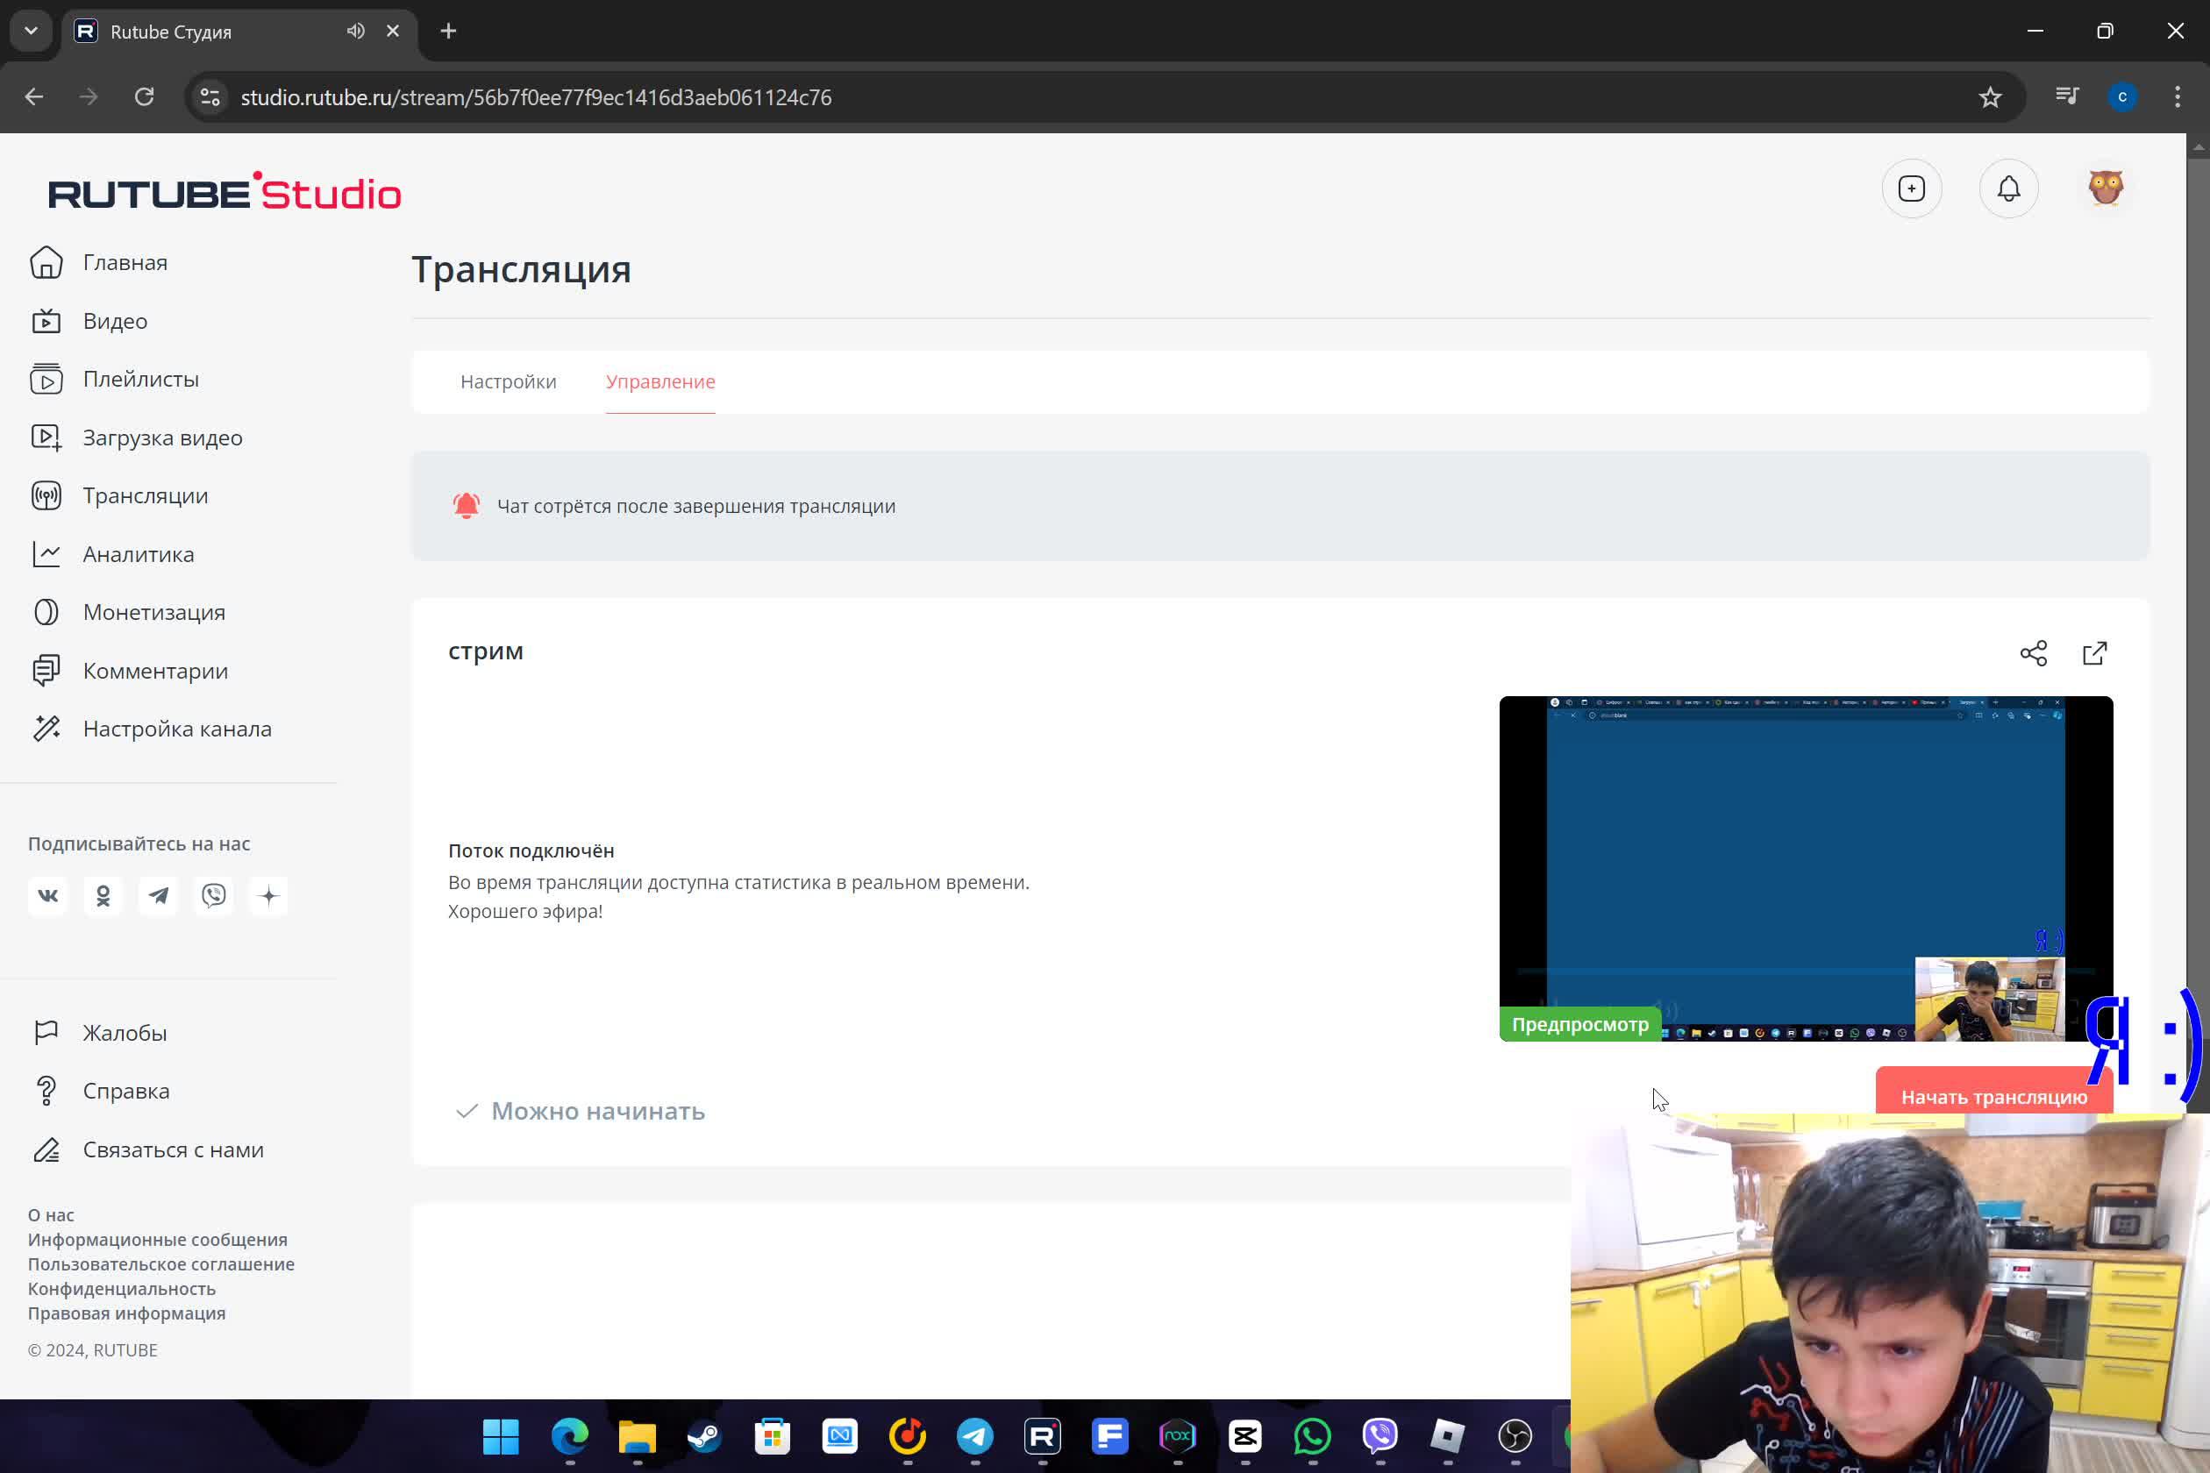Select the Управление tab
The image size is (2210, 1473).
[660, 382]
